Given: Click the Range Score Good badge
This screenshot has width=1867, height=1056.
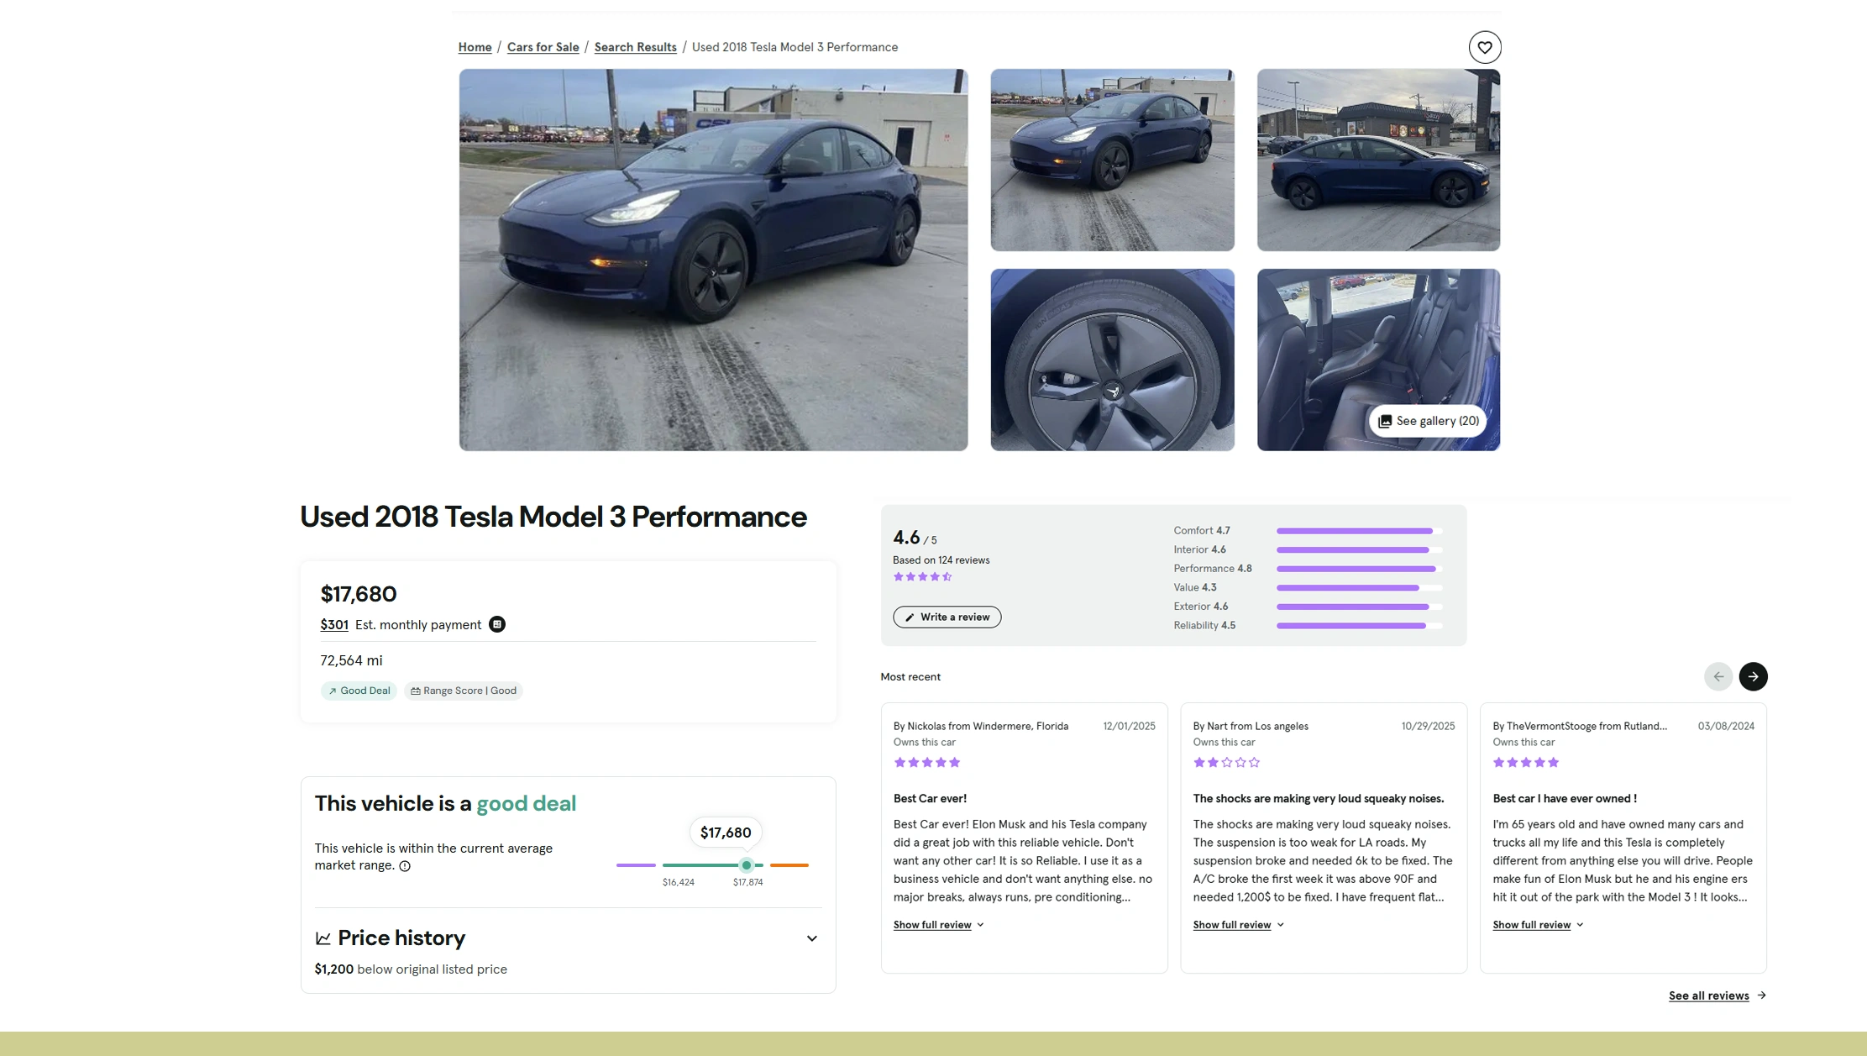Looking at the screenshot, I should 463,690.
